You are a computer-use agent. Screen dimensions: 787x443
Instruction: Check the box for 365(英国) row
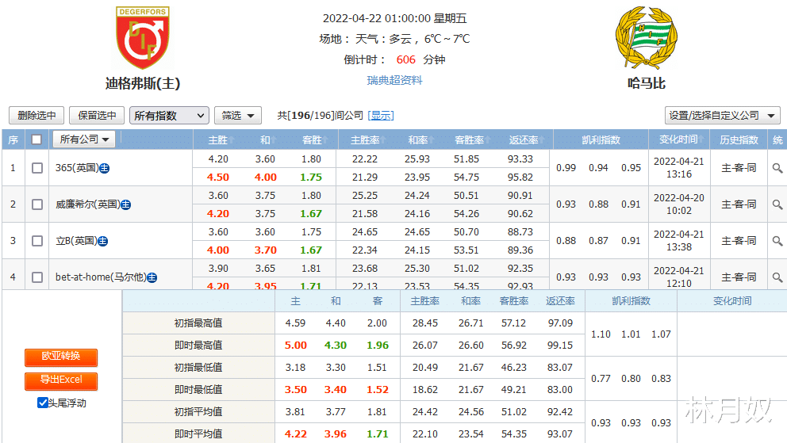(37, 168)
